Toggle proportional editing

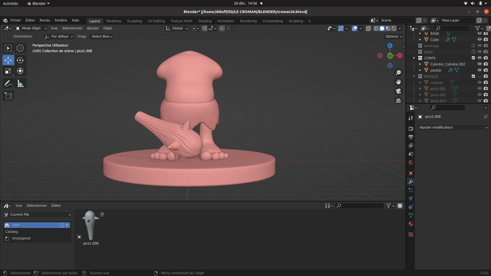222,28
